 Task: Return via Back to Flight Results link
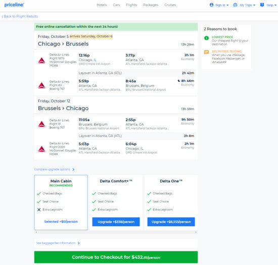[x=20, y=16]
